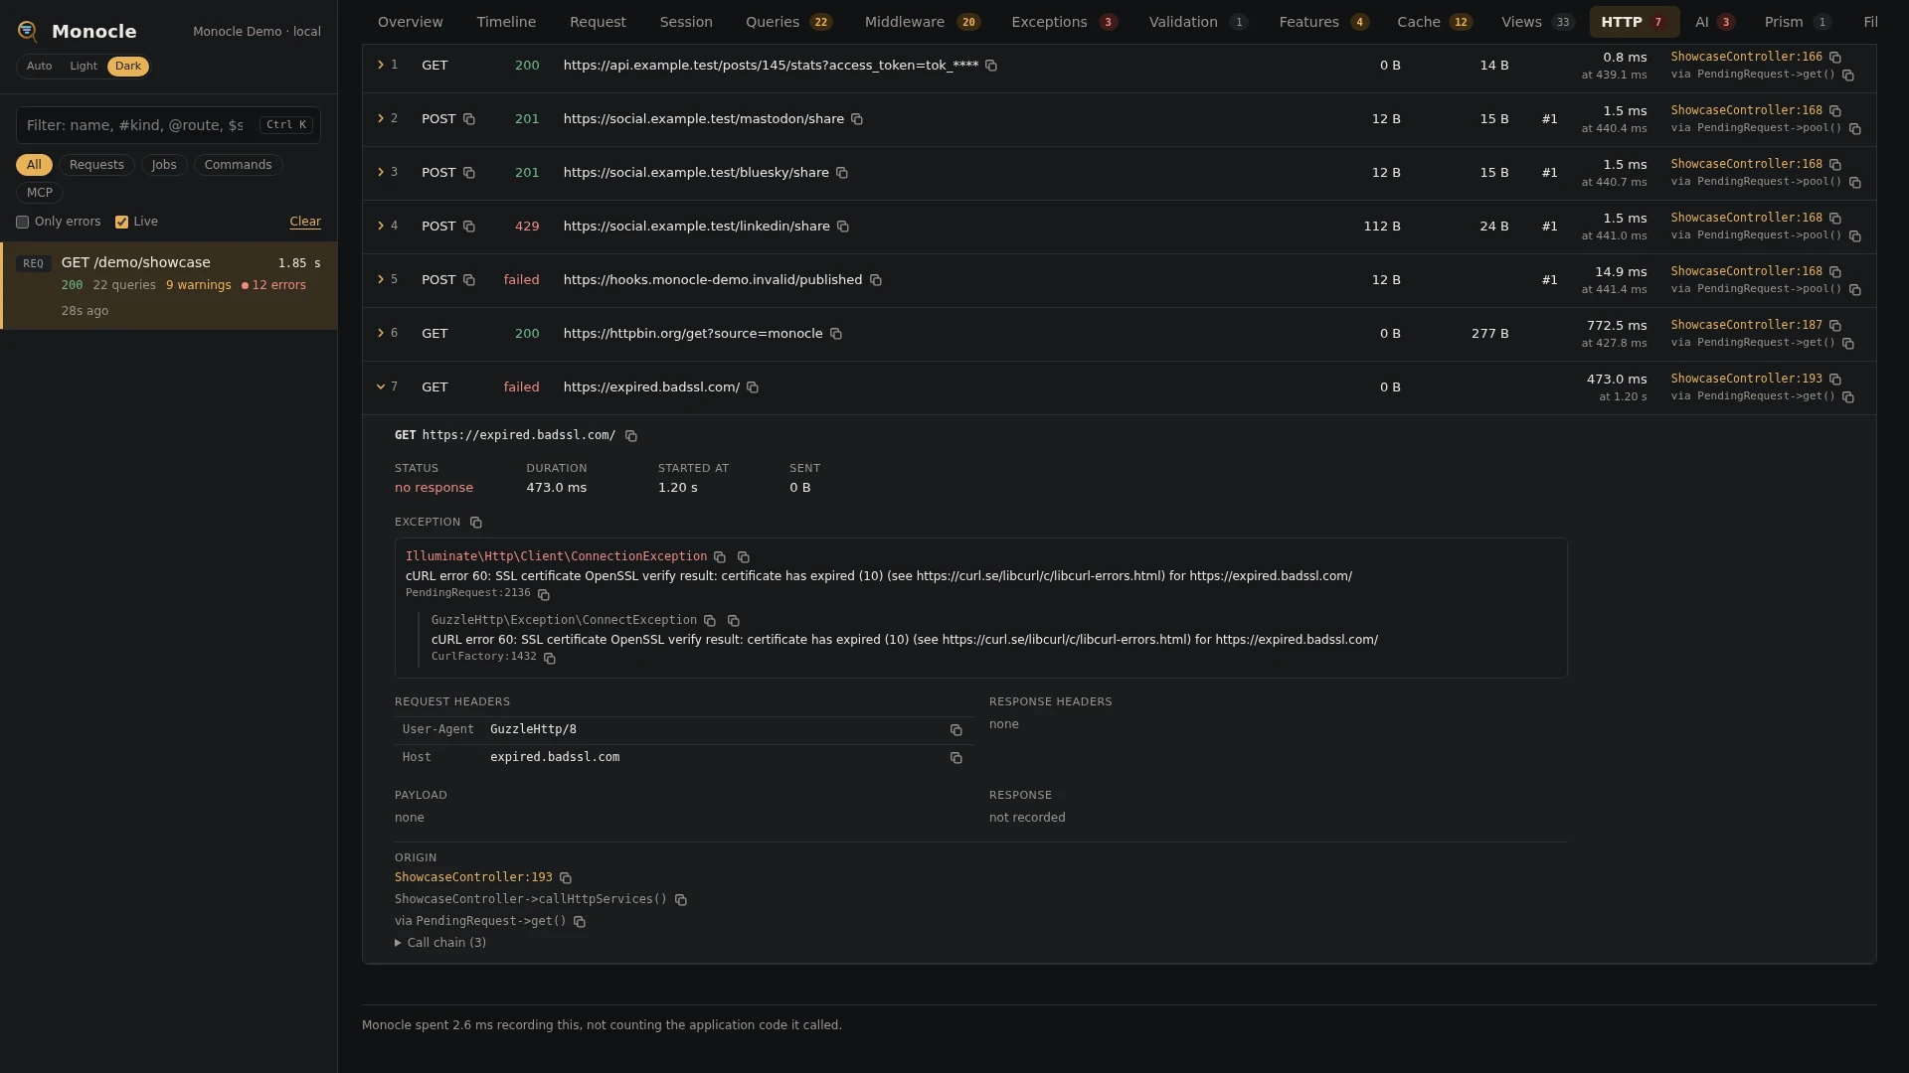Open the Exceptions tab
The width and height of the screenshot is (1909, 1073).
tap(1064, 22)
